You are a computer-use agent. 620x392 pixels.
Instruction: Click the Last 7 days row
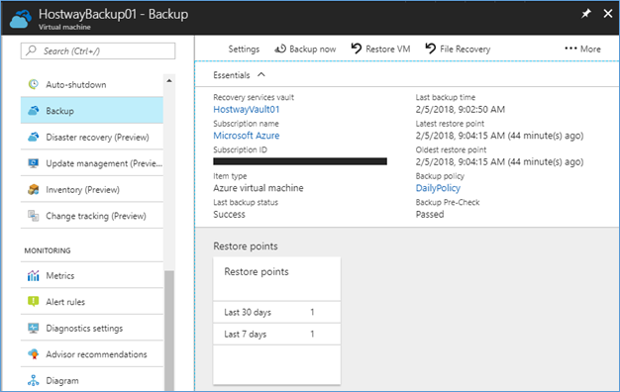[276, 335]
